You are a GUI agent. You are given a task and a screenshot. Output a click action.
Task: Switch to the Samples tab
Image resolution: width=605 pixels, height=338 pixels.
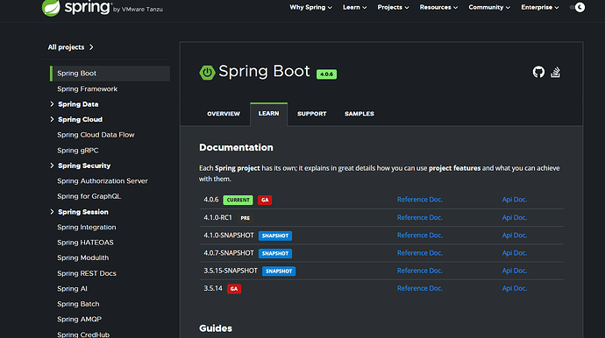(x=359, y=114)
